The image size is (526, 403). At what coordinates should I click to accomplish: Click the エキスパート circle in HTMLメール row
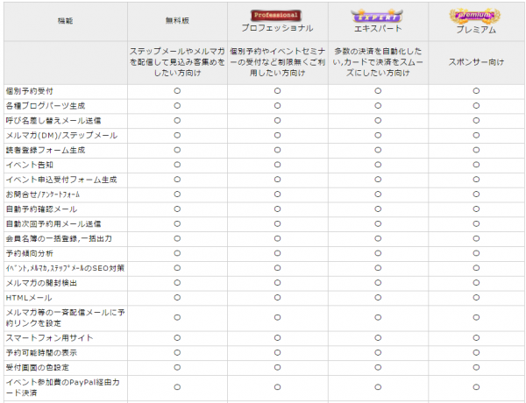[378, 297]
